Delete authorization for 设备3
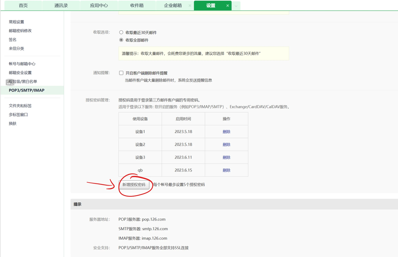 (226, 157)
